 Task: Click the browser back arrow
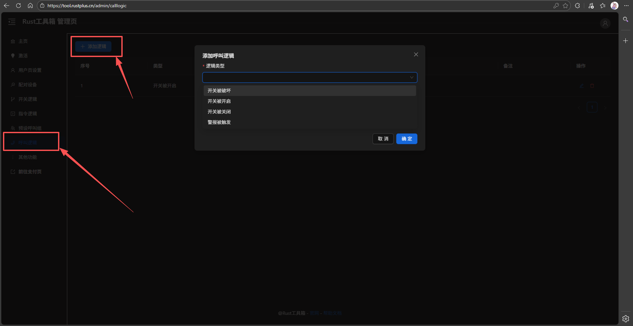[x=7, y=6]
